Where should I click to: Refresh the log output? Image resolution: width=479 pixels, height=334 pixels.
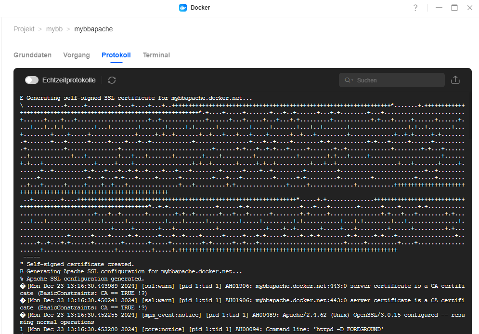(112, 80)
